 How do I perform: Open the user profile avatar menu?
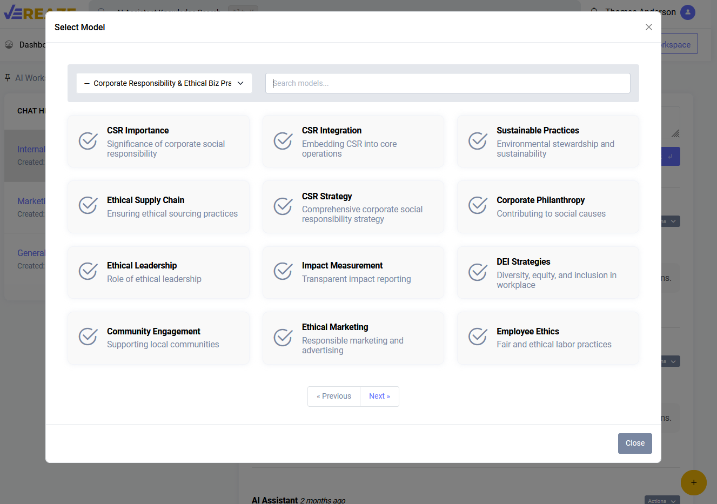click(687, 12)
